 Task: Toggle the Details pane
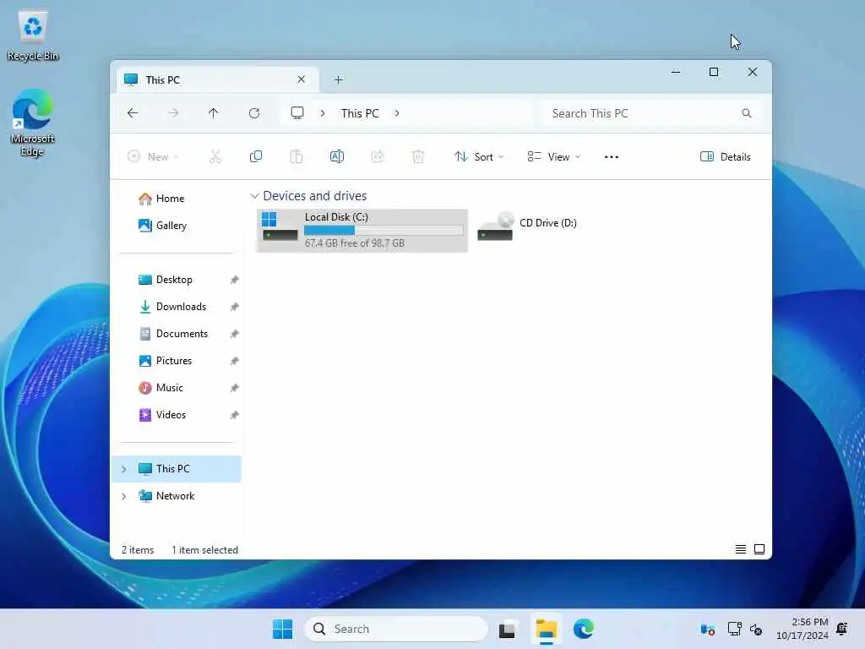point(725,156)
